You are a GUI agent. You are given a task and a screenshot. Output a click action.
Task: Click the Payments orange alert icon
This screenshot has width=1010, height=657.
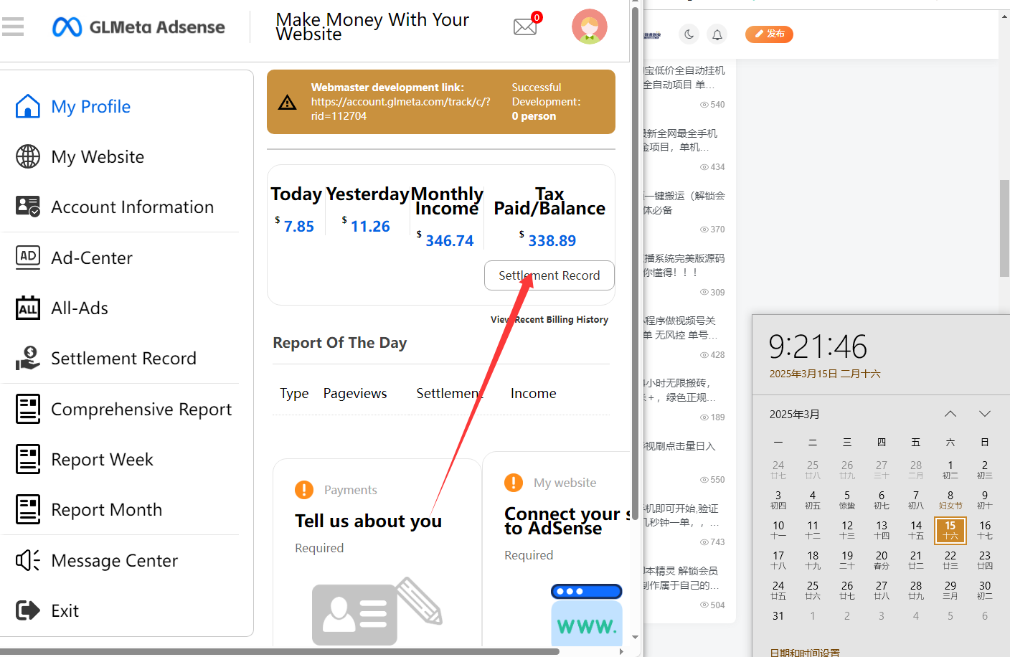point(304,490)
